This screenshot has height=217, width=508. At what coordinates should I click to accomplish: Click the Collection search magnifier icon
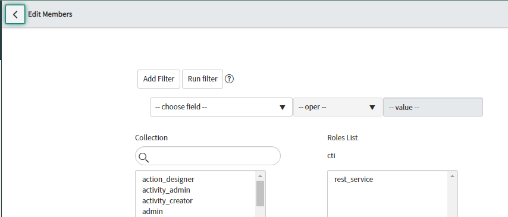tap(143, 158)
